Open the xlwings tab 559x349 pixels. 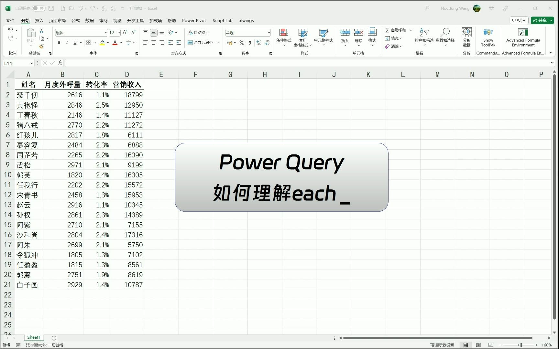tap(247, 20)
